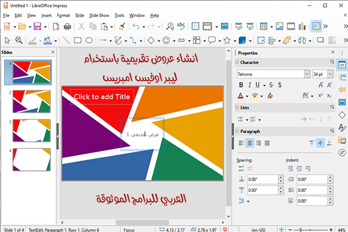Apply yellow highlighting color swatch
The height and width of the screenshot is (232, 348).
coord(255,96)
